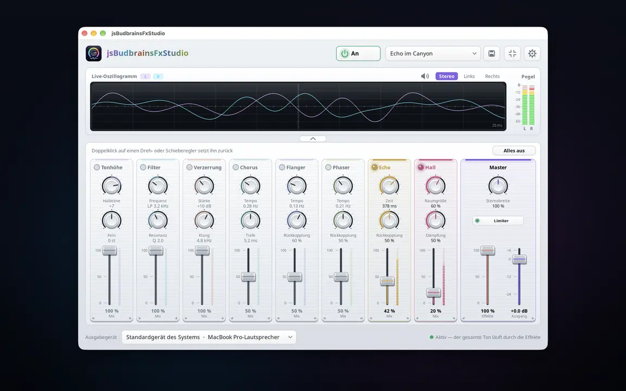Viewport: 626px width, 391px height.
Task: Switch to the Rechts channel tab
Action: [492, 76]
